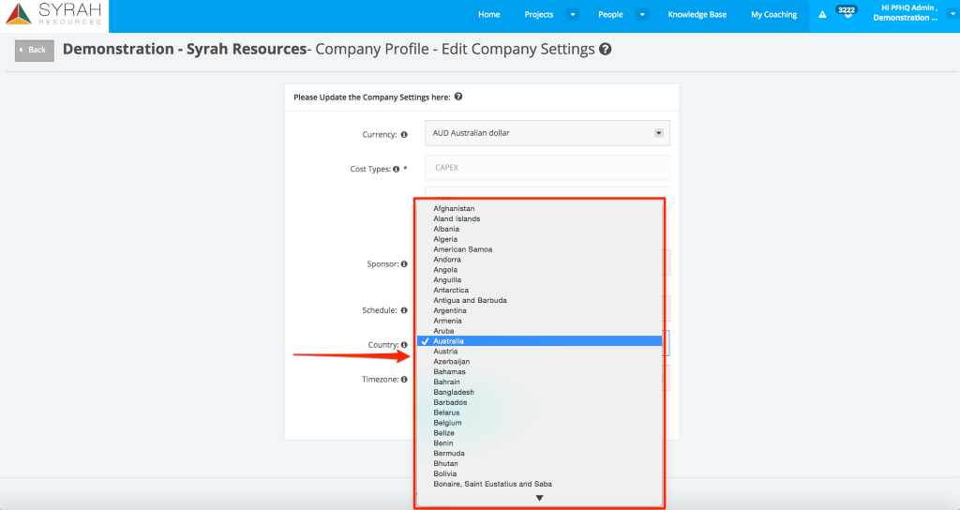Open the alerts warning triangle icon
This screenshot has height=510, width=960.
822,15
